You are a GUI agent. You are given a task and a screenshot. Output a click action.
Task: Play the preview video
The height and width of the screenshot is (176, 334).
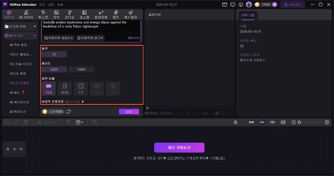(187, 113)
